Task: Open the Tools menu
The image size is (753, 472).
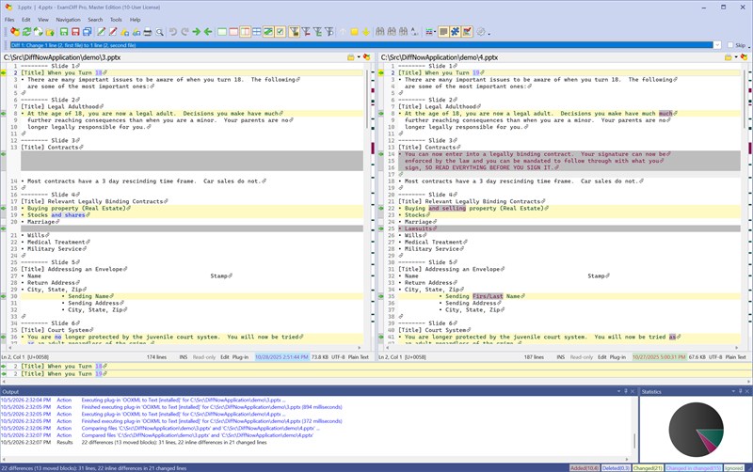Action: coord(116,20)
